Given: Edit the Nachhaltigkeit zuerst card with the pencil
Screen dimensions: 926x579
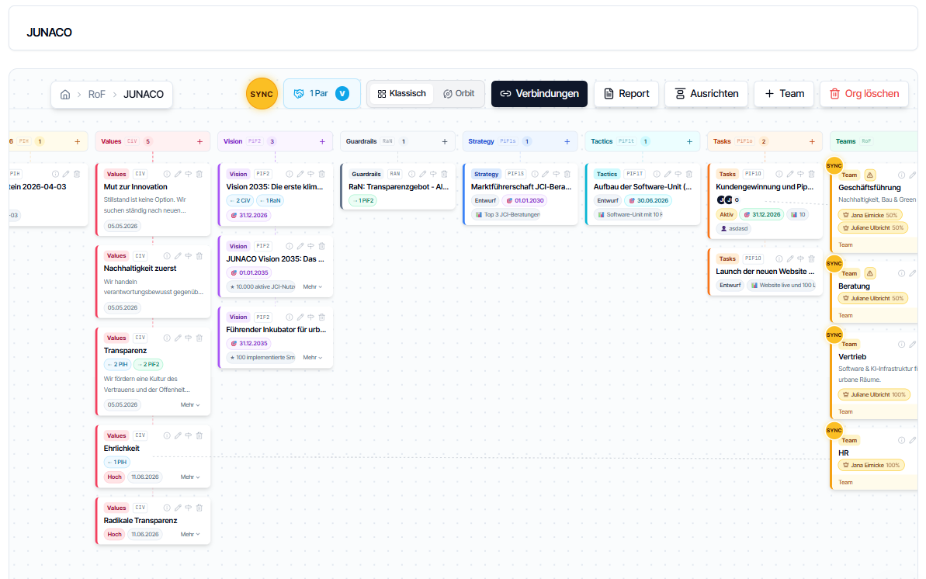Looking at the screenshot, I should [178, 256].
